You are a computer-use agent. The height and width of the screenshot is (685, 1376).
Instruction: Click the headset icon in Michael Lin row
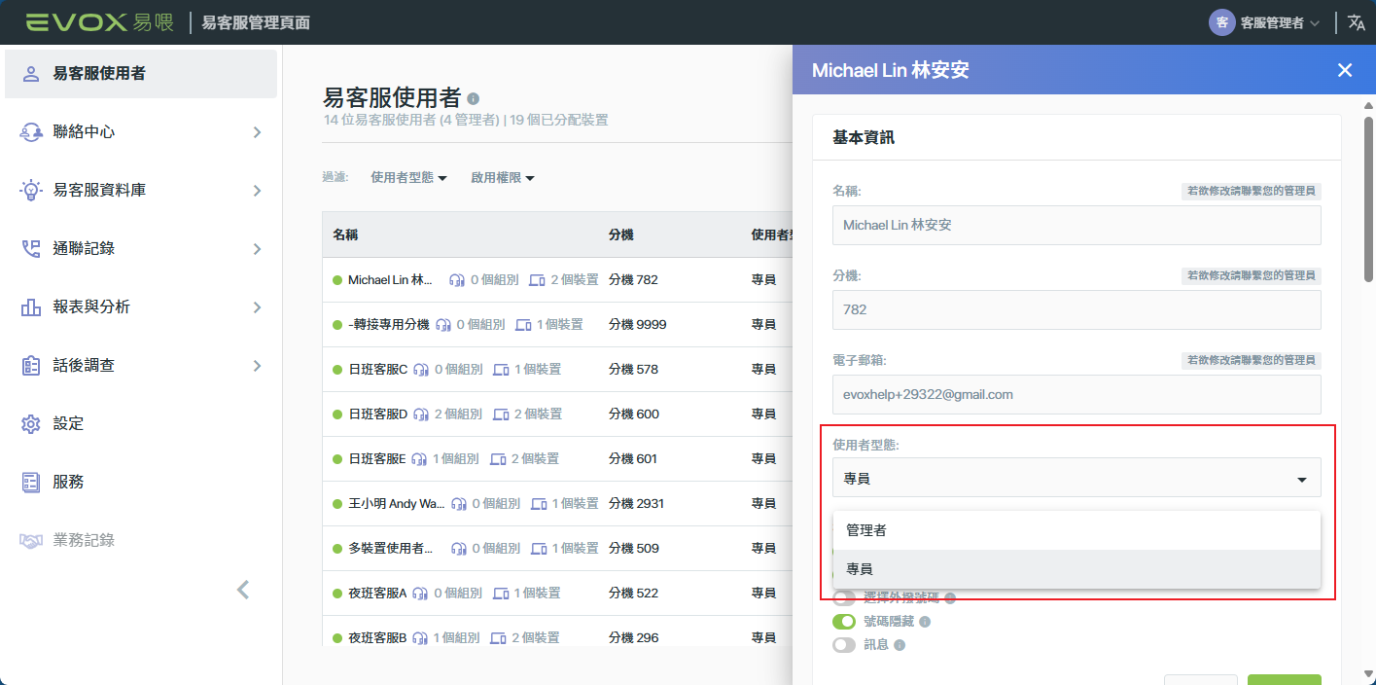coord(457,280)
